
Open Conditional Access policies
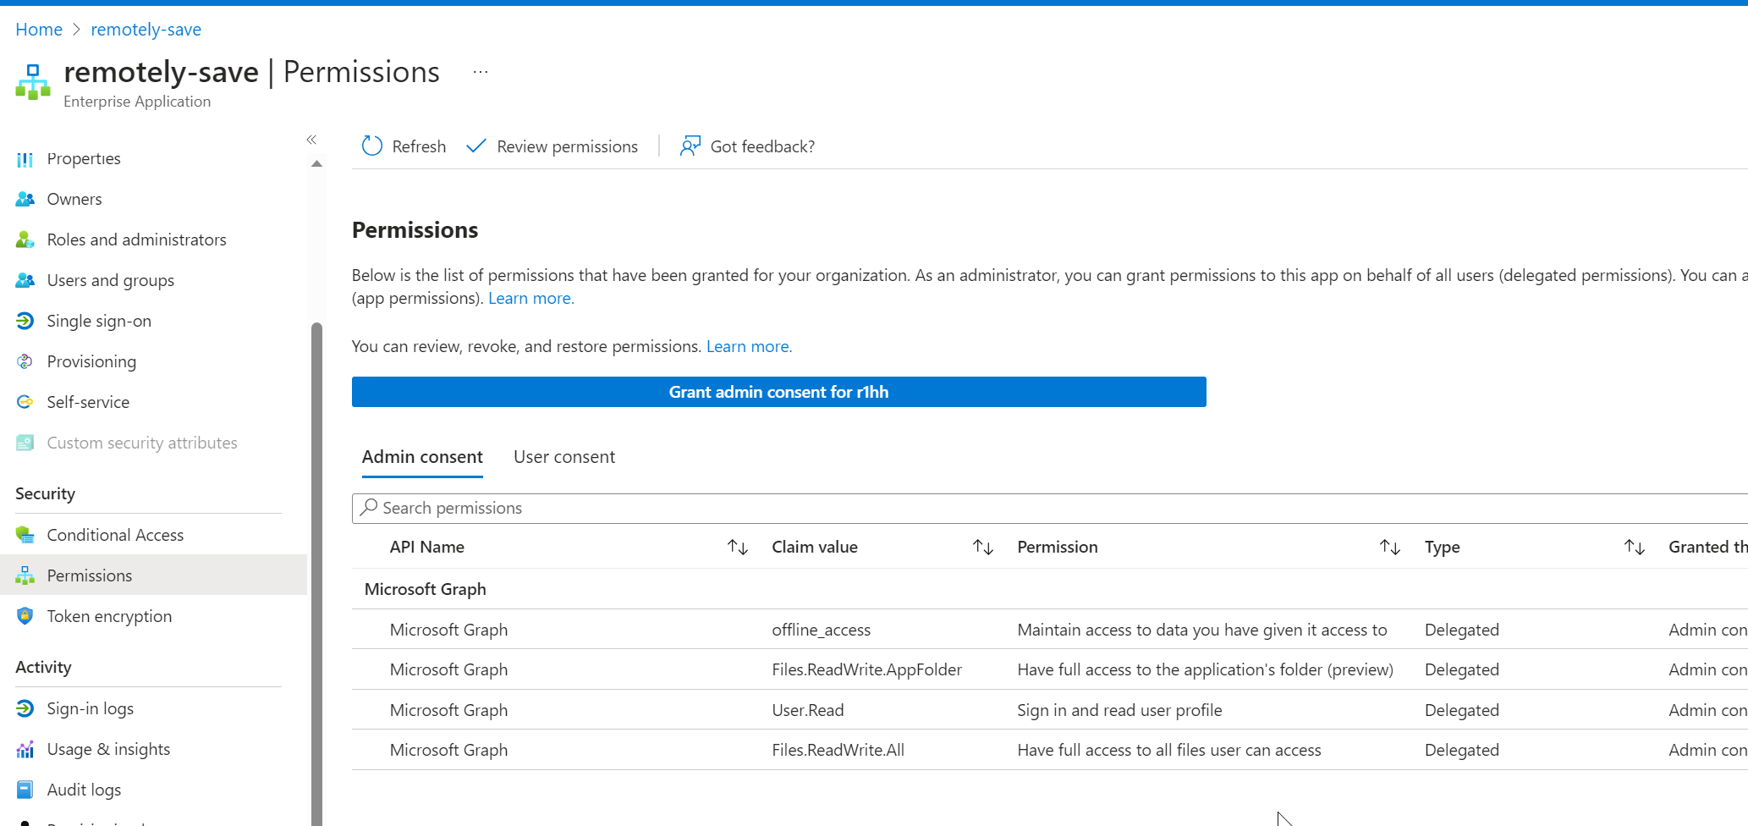115,534
